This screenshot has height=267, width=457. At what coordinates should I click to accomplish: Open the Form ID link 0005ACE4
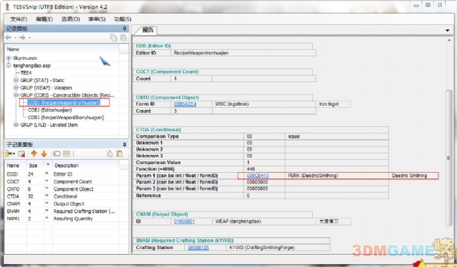click(x=185, y=104)
